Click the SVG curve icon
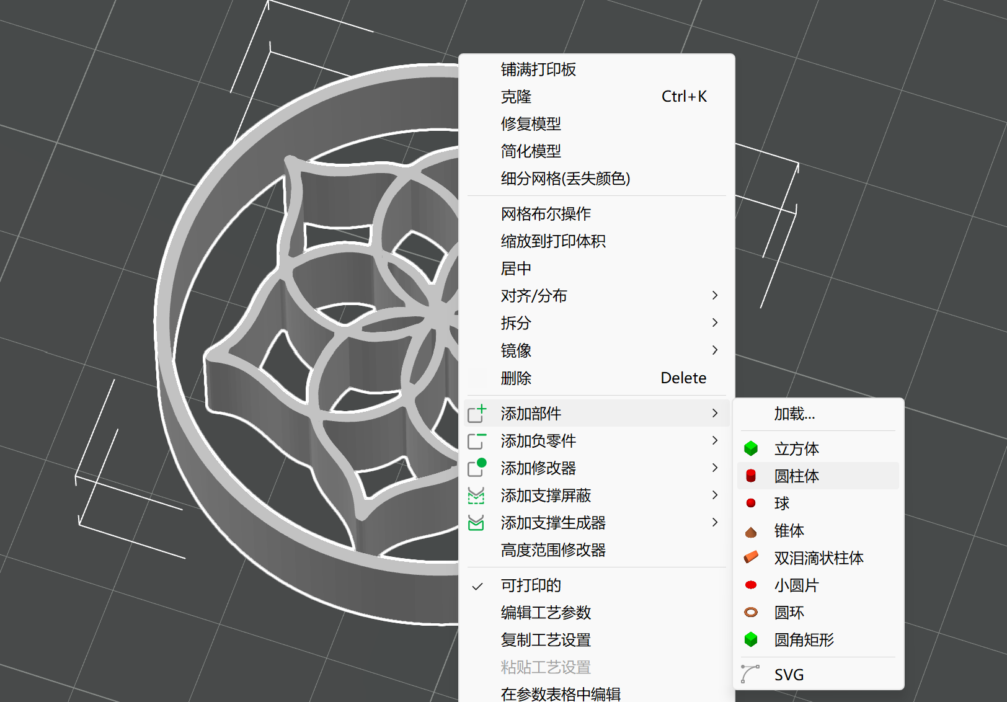Screen dimensions: 1007x702 click(x=750, y=673)
